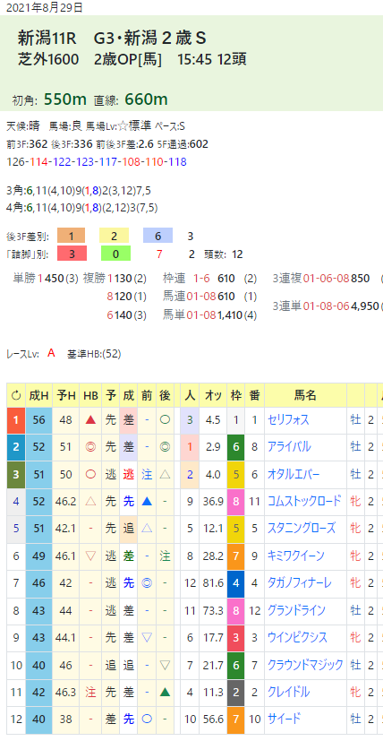Click course info 芝外1600 2歳OP[馬]
Image resolution: width=383 pixels, height=741 pixels.
click(90, 59)
